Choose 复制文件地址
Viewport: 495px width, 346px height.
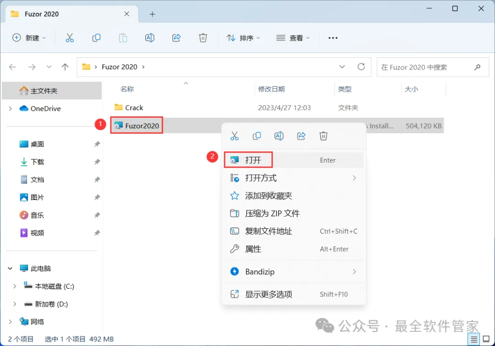[294, 231]
